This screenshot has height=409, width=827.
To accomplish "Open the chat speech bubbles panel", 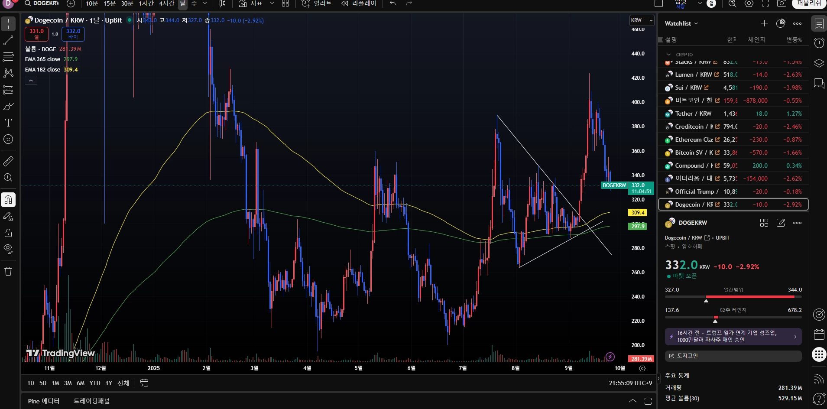I will [x=819, y=83].
